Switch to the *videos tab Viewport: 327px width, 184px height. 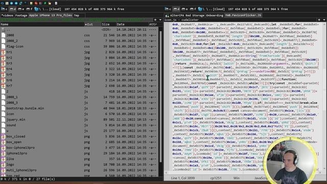pyautogui.click(x=7, y=15)
